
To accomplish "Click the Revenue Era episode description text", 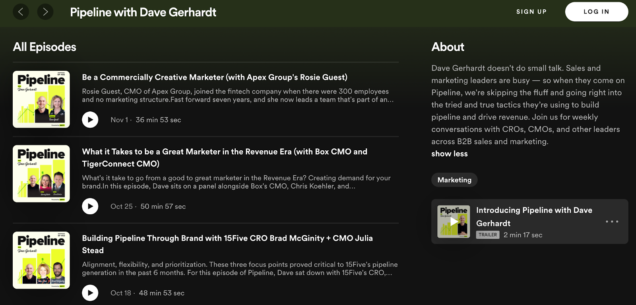I will (236, 182).
